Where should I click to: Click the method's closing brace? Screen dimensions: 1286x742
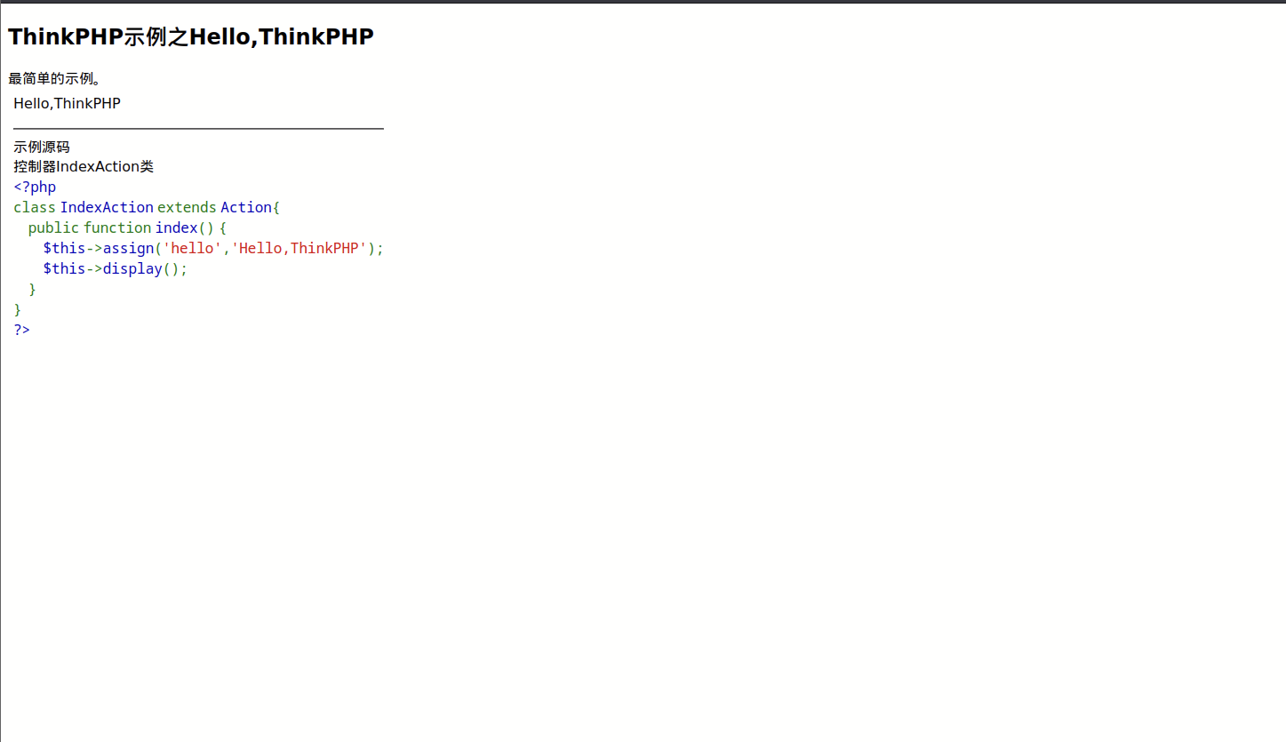tap(32, 289)
